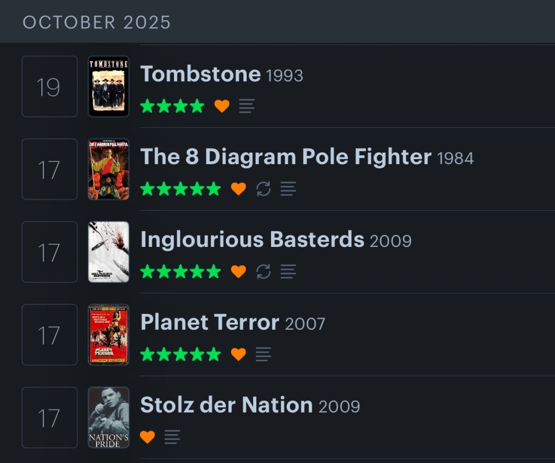Viewport: 555px width, 463px height.
Task: Unlike Inglourious Basterds via its orange heart
Action: coord(238,271)
